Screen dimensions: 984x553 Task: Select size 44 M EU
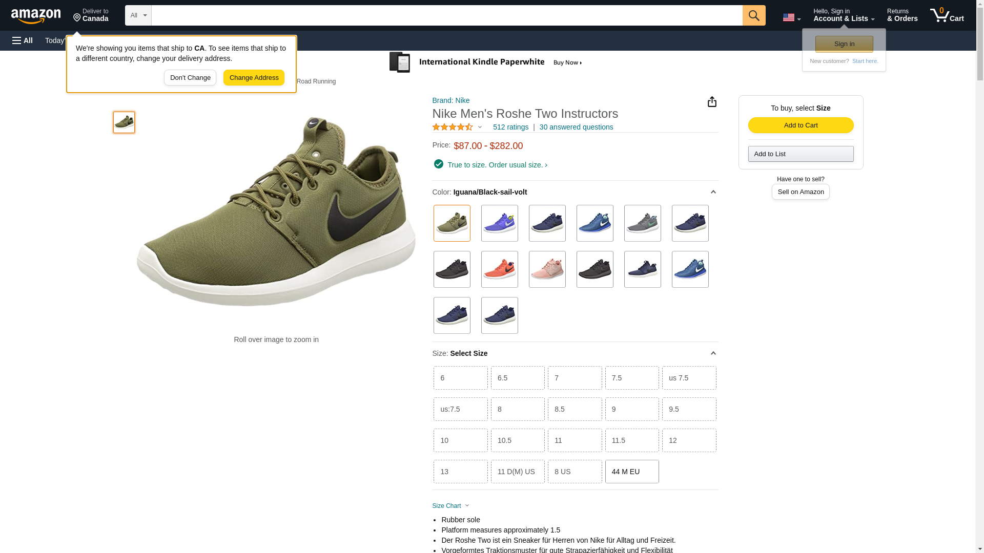pyautogui.click(x=631, y=472)
